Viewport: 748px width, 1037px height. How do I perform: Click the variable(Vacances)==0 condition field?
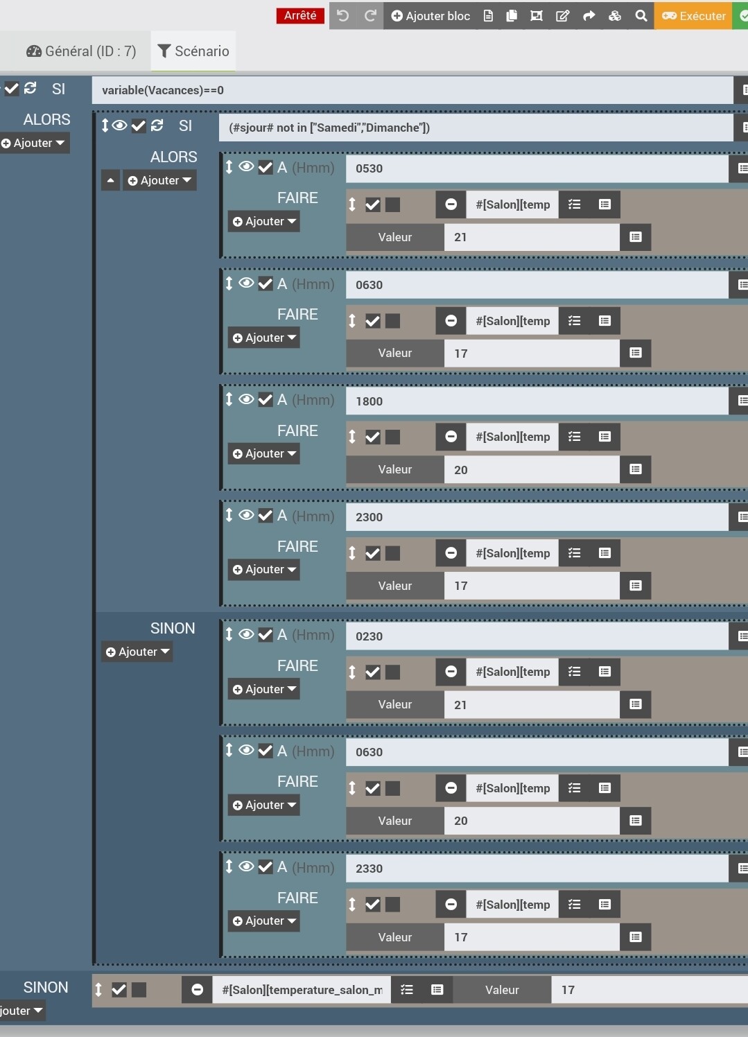(412, 90)
